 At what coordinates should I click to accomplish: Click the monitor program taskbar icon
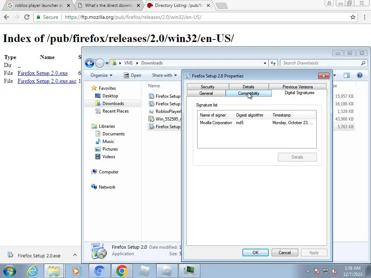pos(189,271)
